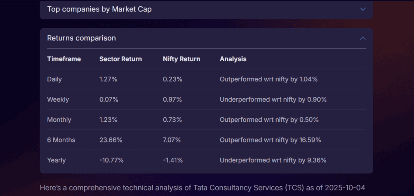Image resolution: width=414 pixels, height=196 pixels.
Task: Click 'Outperformed wrt nifty by 1.04%' text
Action: tap(268, 79)
